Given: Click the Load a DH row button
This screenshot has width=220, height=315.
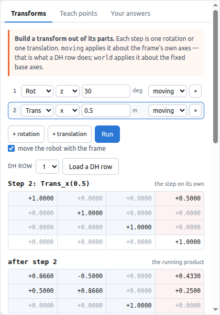Looking at the screenshot, I should click(x=91, y=166).
